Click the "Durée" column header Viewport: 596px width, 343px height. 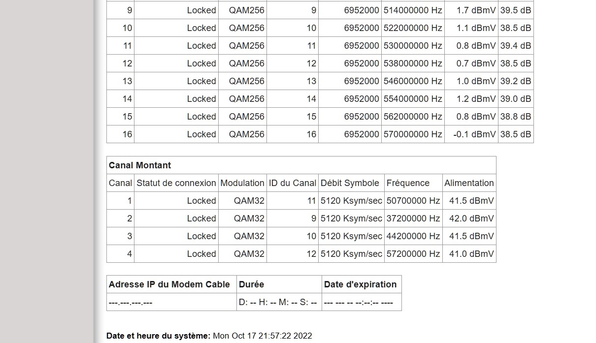click(252, 284)
